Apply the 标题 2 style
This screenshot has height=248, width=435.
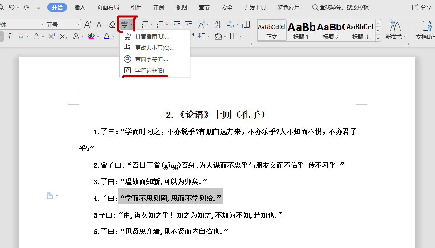point(331,30)
